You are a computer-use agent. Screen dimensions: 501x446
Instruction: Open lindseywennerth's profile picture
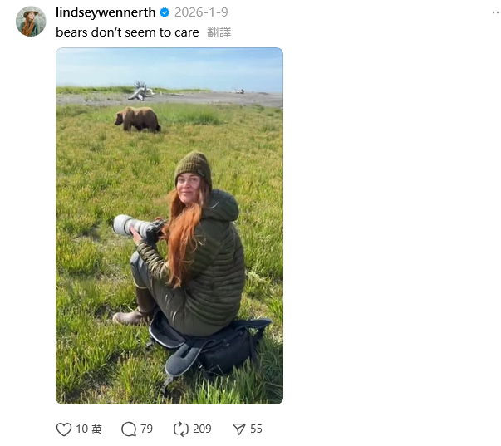(x=31, y=22)
